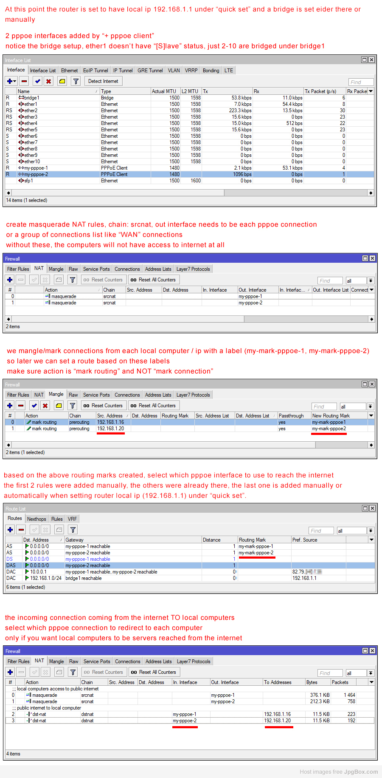
Task: Switch to the Bonding tab
Action: 211,71
